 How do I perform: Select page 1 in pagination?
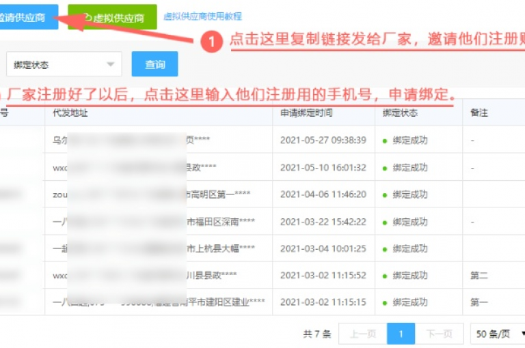point(401,334)
